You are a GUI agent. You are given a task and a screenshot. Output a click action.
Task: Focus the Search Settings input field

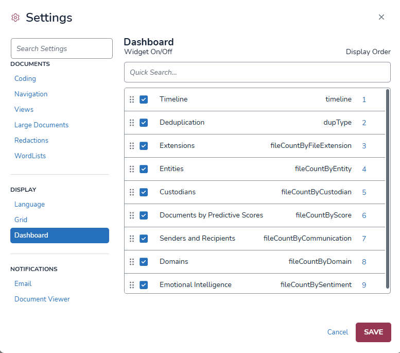click(62, 48)
